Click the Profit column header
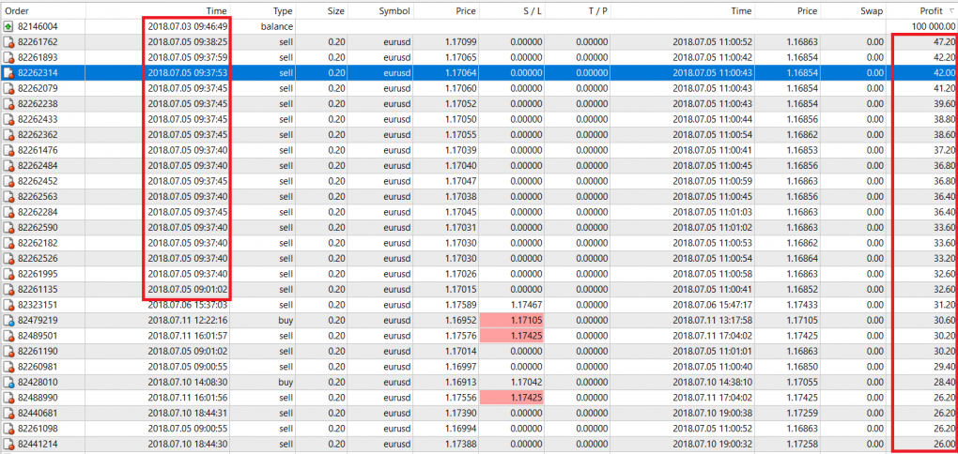 click(x=932, y=11)
